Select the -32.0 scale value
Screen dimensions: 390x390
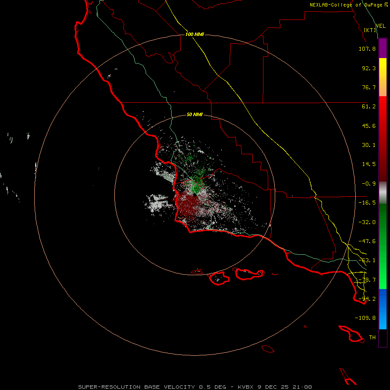(x=367, y=222)
